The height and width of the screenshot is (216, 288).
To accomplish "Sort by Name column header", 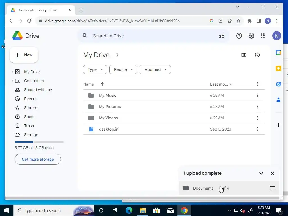I will [89, 84].
